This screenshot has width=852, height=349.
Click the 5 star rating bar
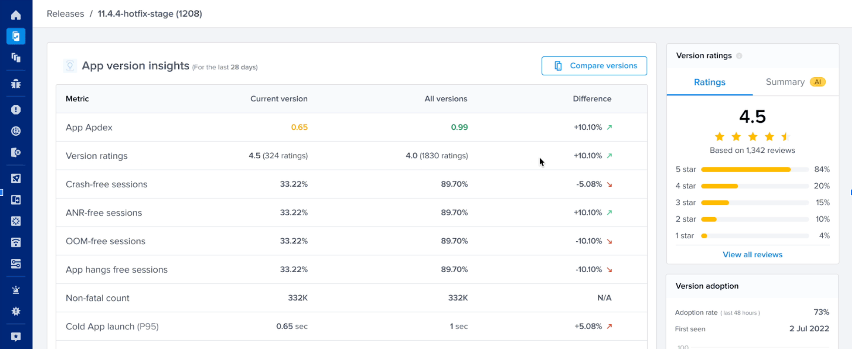pos(755,169)
